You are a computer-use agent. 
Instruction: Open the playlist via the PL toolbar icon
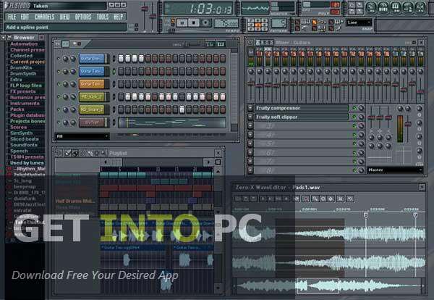[x=371, y=8]
